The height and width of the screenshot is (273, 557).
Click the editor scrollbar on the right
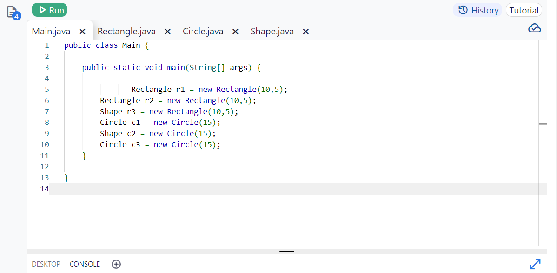pyautogui.click(x=543, y=124)
